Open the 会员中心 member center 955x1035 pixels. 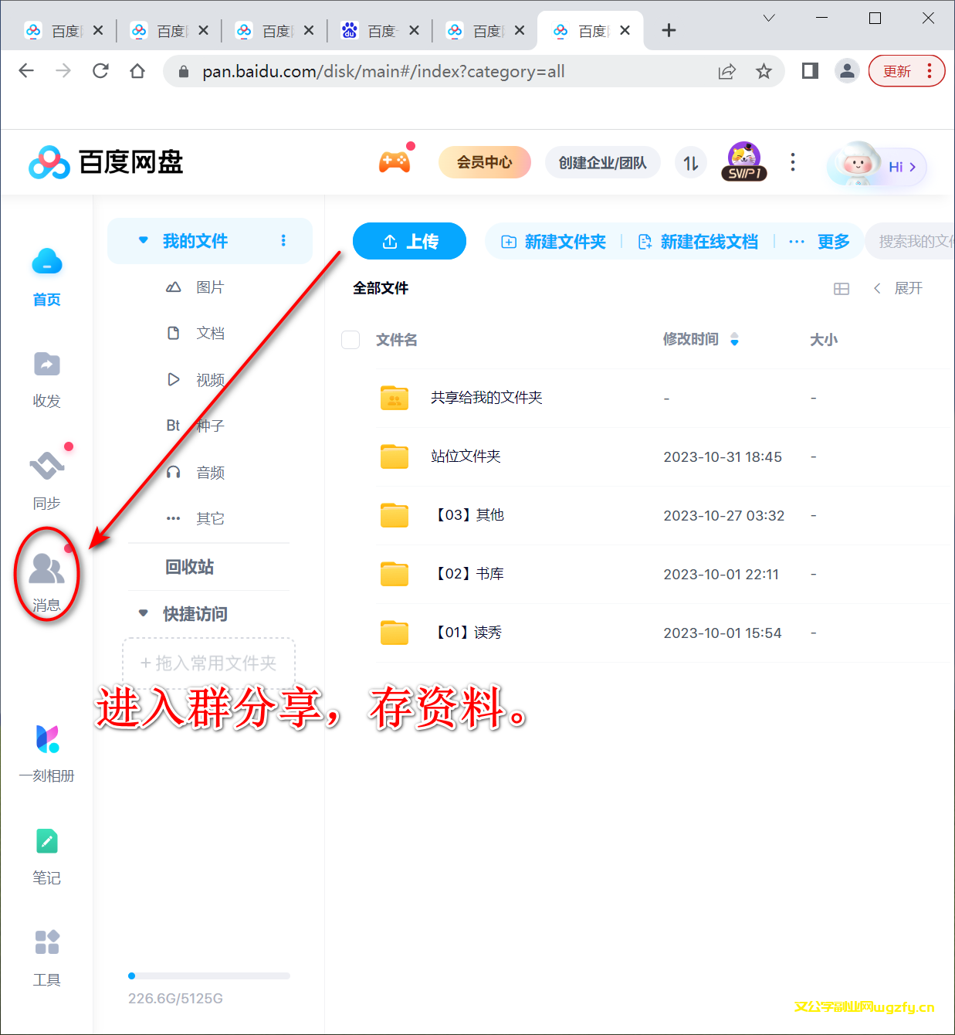click(484, 162)
